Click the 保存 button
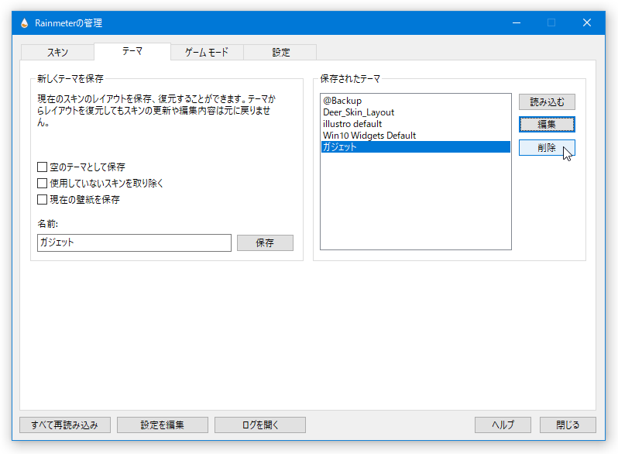This screenshot has height=454, width=618. (x=265, y=243)
